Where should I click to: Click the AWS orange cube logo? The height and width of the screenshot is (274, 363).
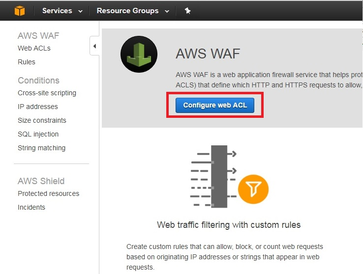point(20,11)
